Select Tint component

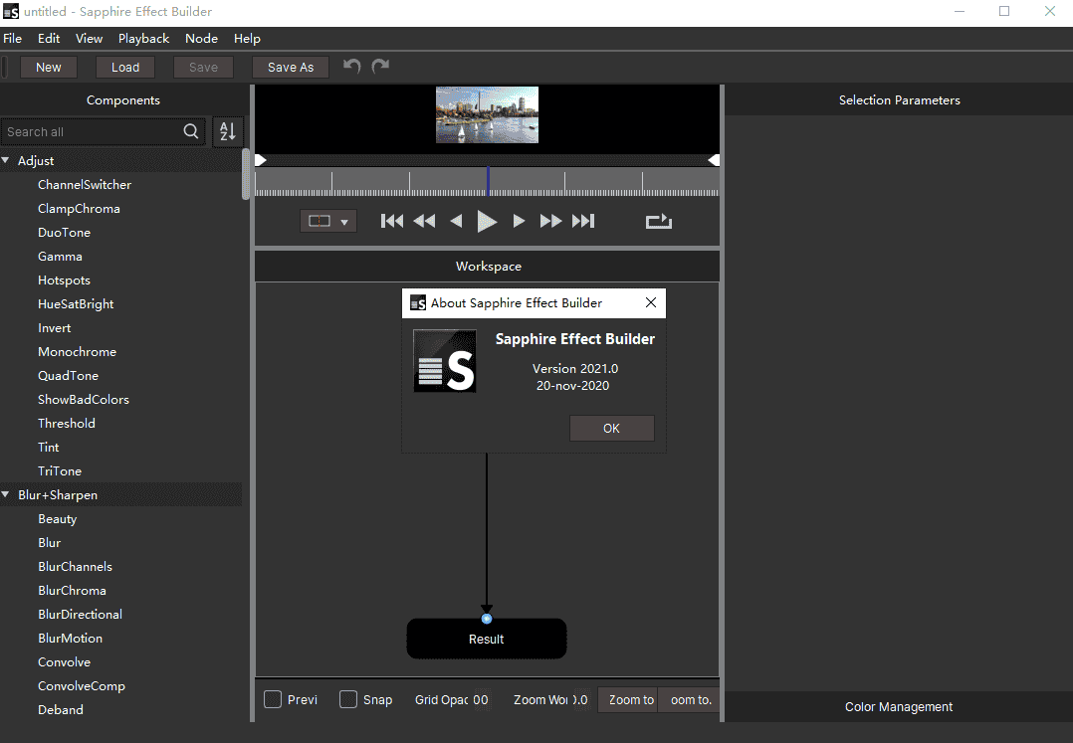click(x=49, y=447)
